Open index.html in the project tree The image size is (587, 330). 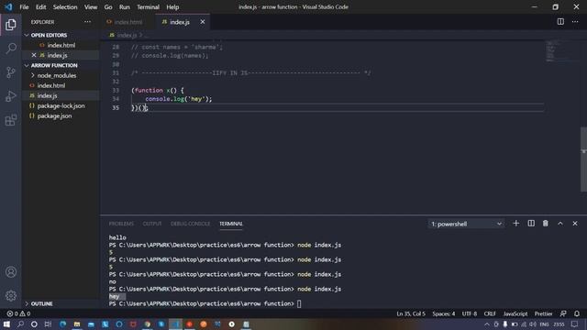[51, 85]
